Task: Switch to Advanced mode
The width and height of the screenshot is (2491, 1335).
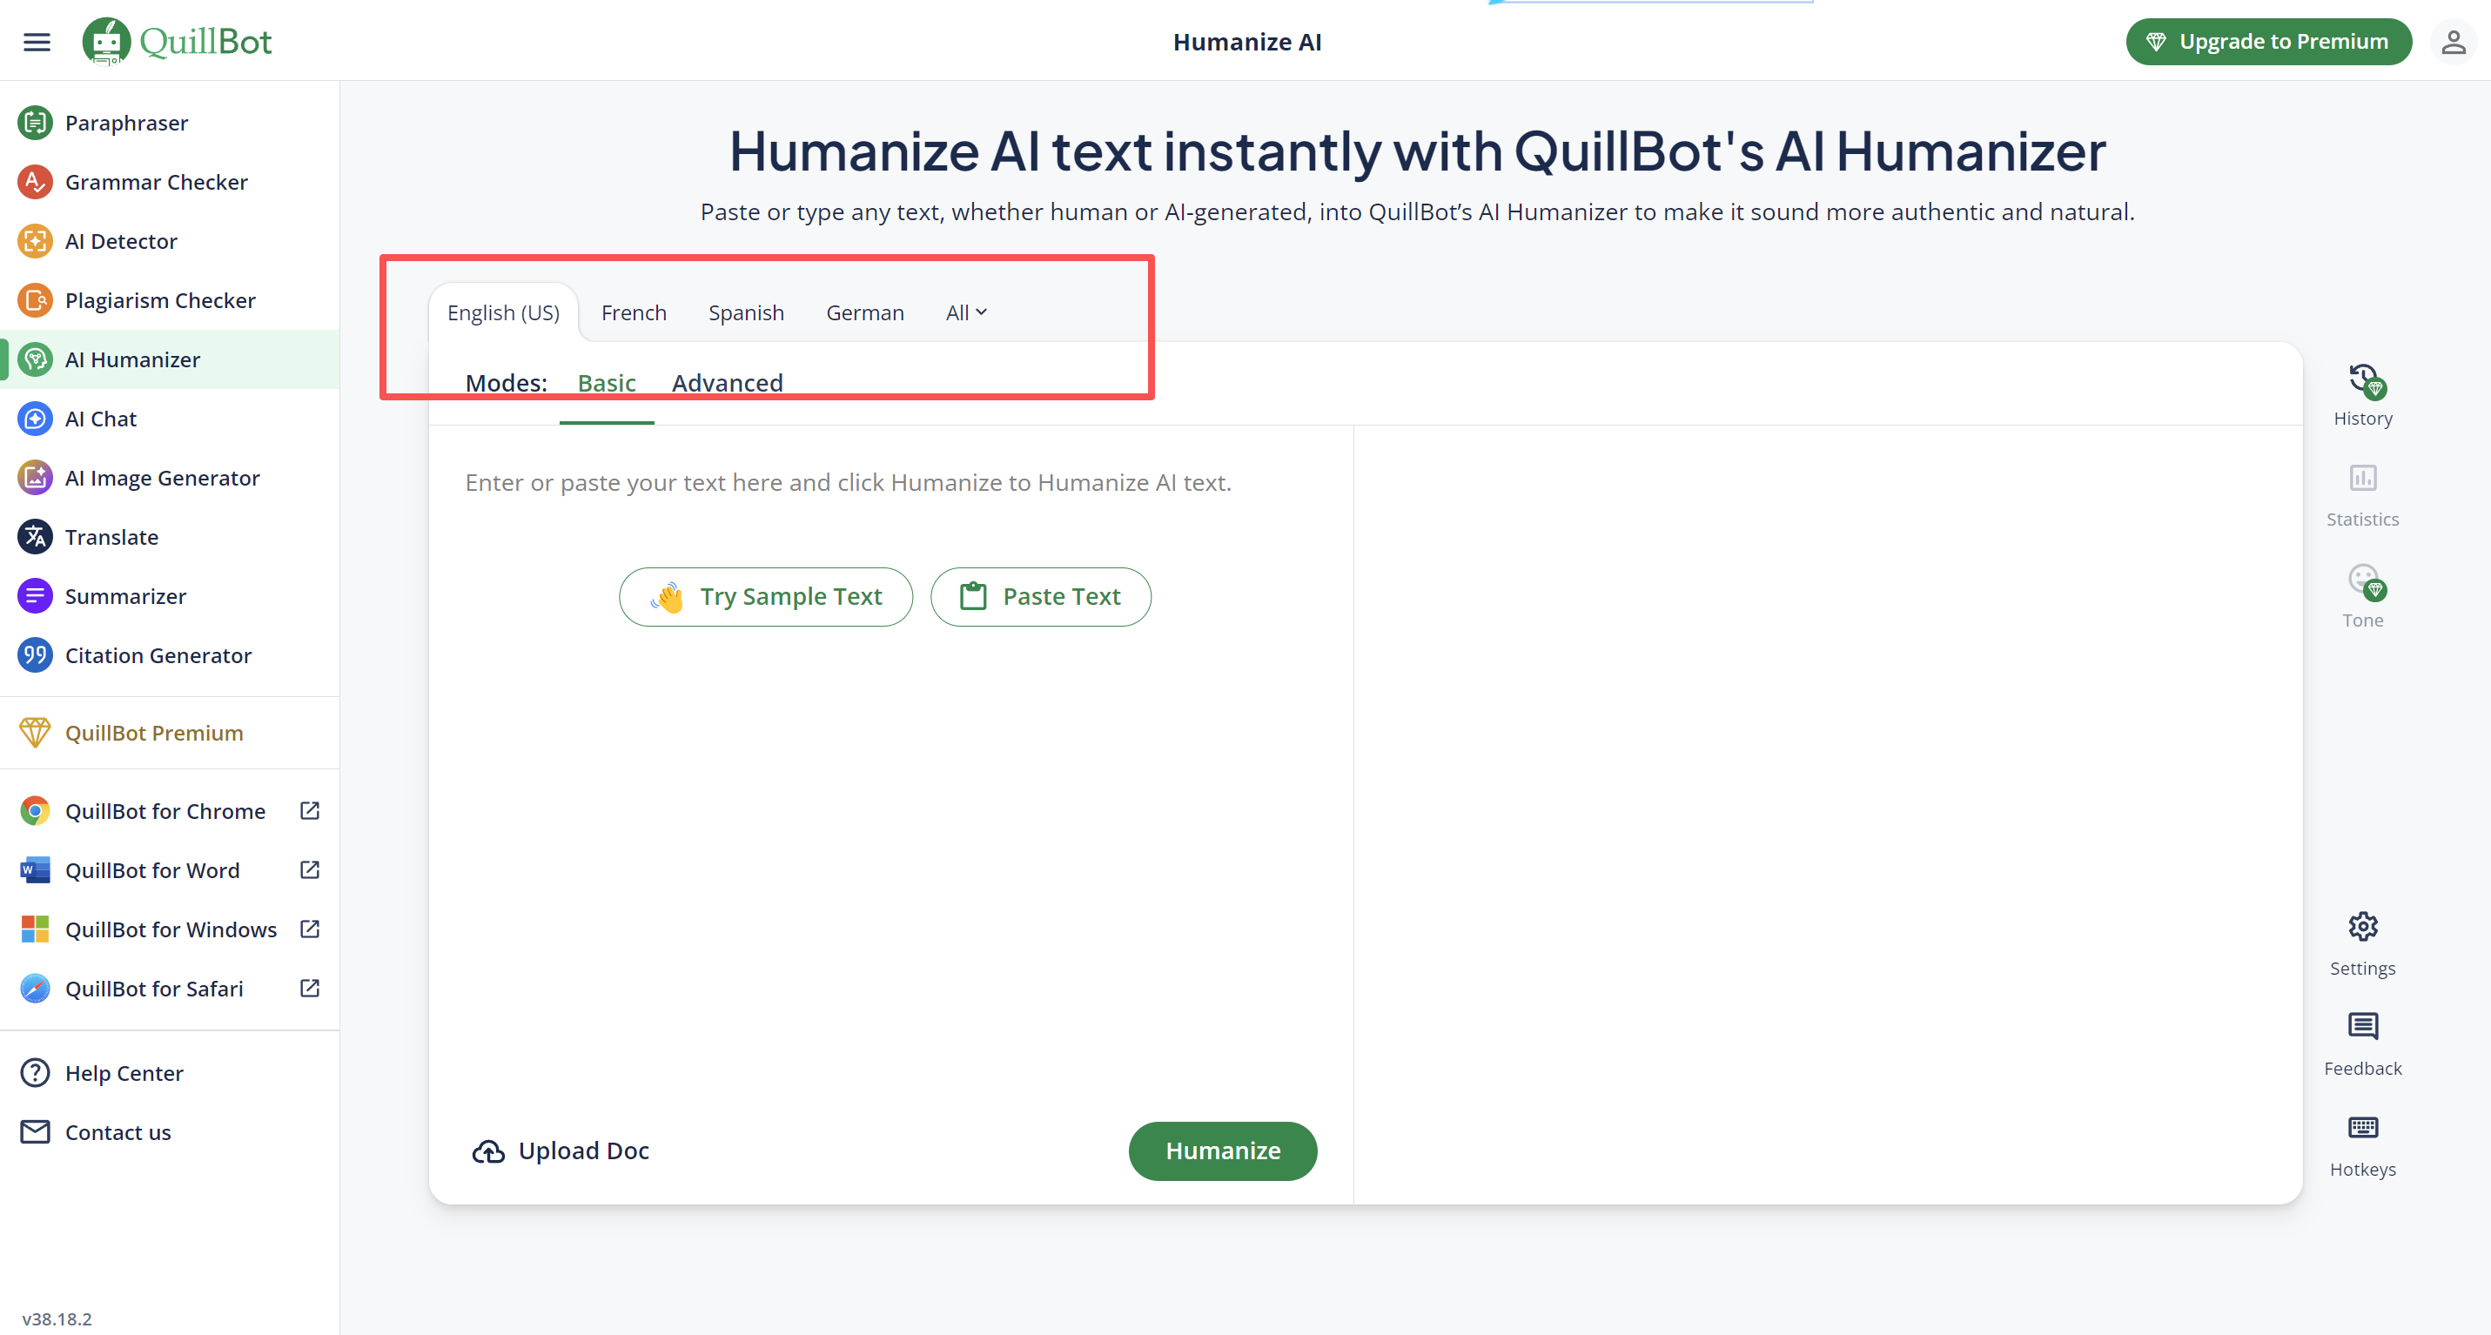Action: (x=727, y=383)
